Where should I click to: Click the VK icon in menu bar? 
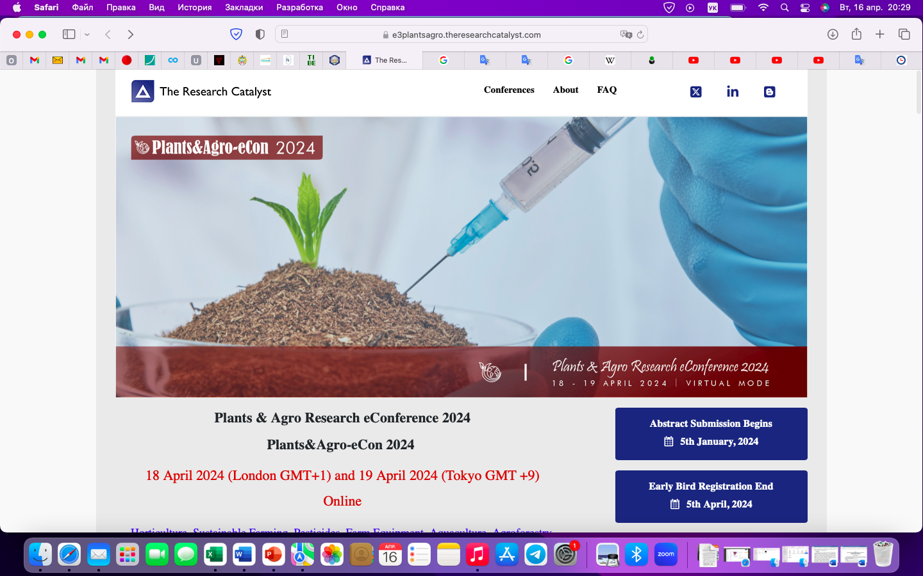pos(713,8)
